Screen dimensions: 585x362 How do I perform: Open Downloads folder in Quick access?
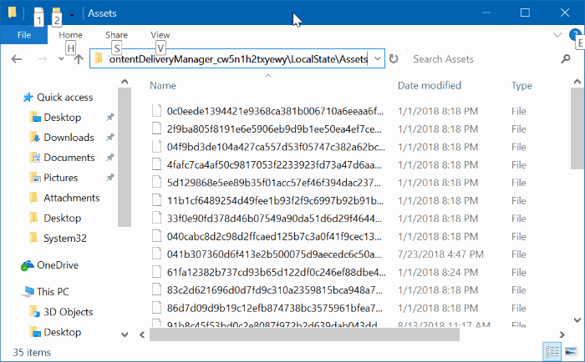tap(69, 138)
